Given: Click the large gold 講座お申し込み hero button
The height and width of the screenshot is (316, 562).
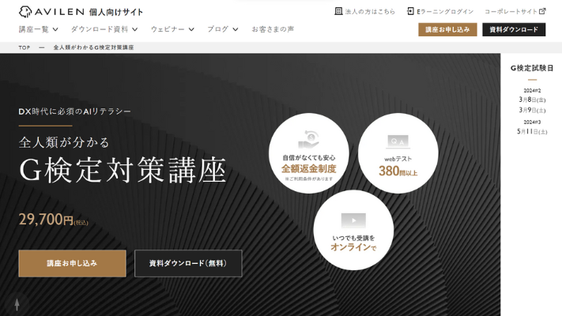Looking at the screenshot, I should pos(72,263).
